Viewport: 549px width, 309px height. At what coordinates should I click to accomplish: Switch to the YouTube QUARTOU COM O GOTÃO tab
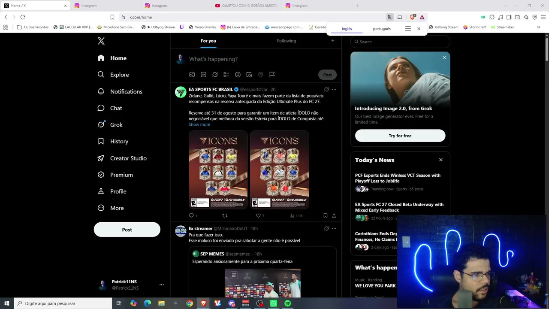pos(247,6)
